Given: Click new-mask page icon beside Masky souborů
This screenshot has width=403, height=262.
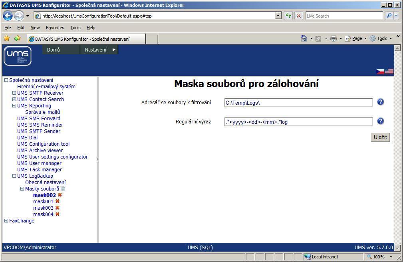Looking at the screenshot, I should (x=63, y=189).
